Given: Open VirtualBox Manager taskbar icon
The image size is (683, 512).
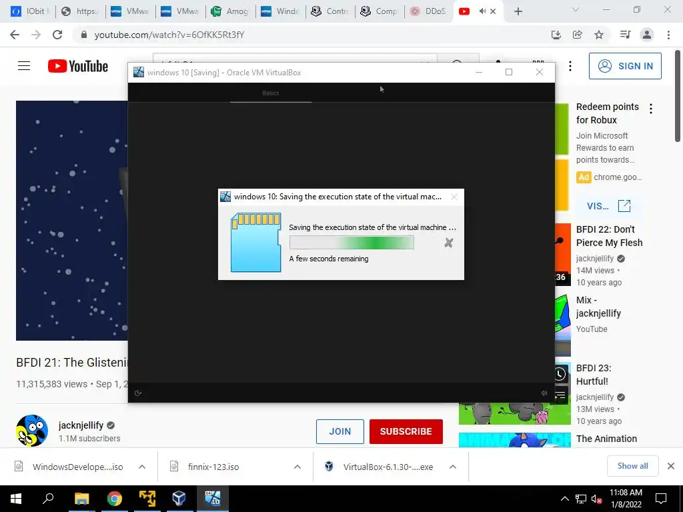Looking at the screenshot, I should point(179,499).
